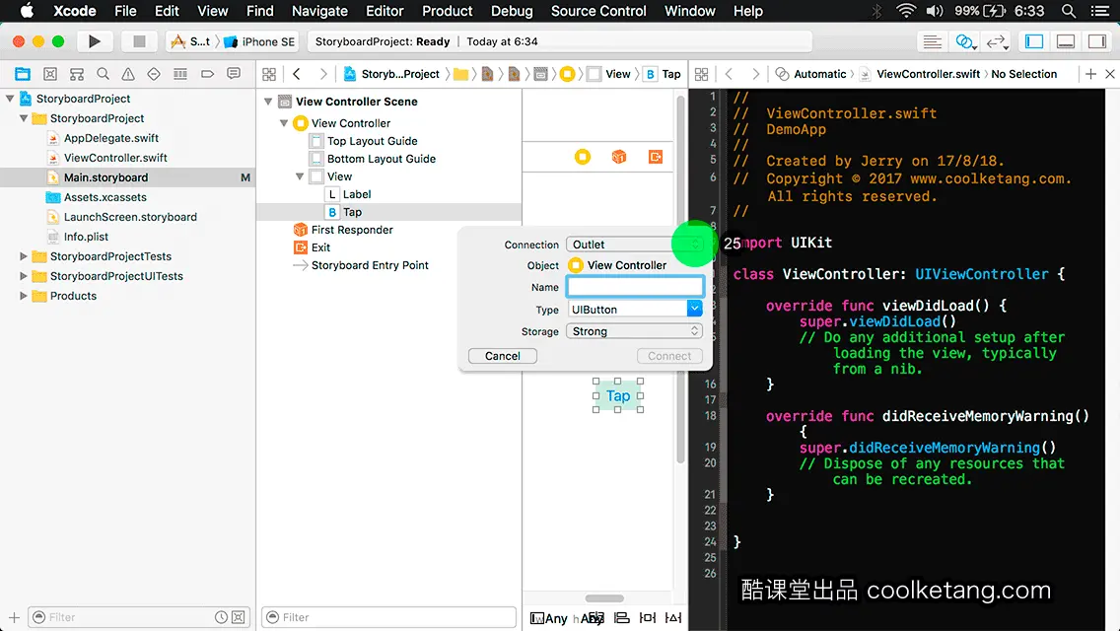Click the outlet Name text field
The image size is (1120, 631).
[x=635, y=287]
